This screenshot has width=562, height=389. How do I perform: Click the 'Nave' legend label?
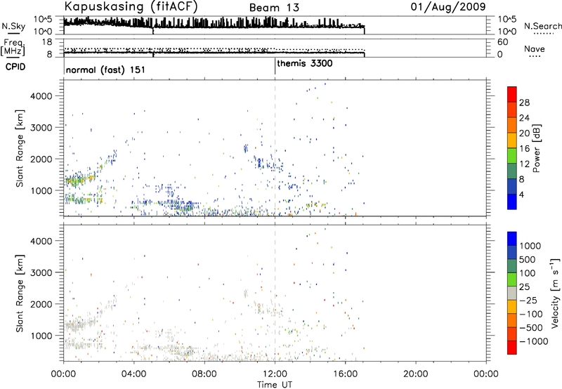[534, 48]
